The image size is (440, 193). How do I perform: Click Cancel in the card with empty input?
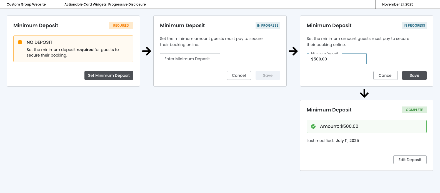click(x=239, y=75)
